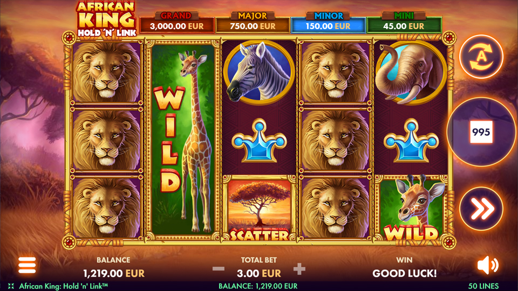
Task: Click the Scatter tree symbol
Action: tap(259, 208)
